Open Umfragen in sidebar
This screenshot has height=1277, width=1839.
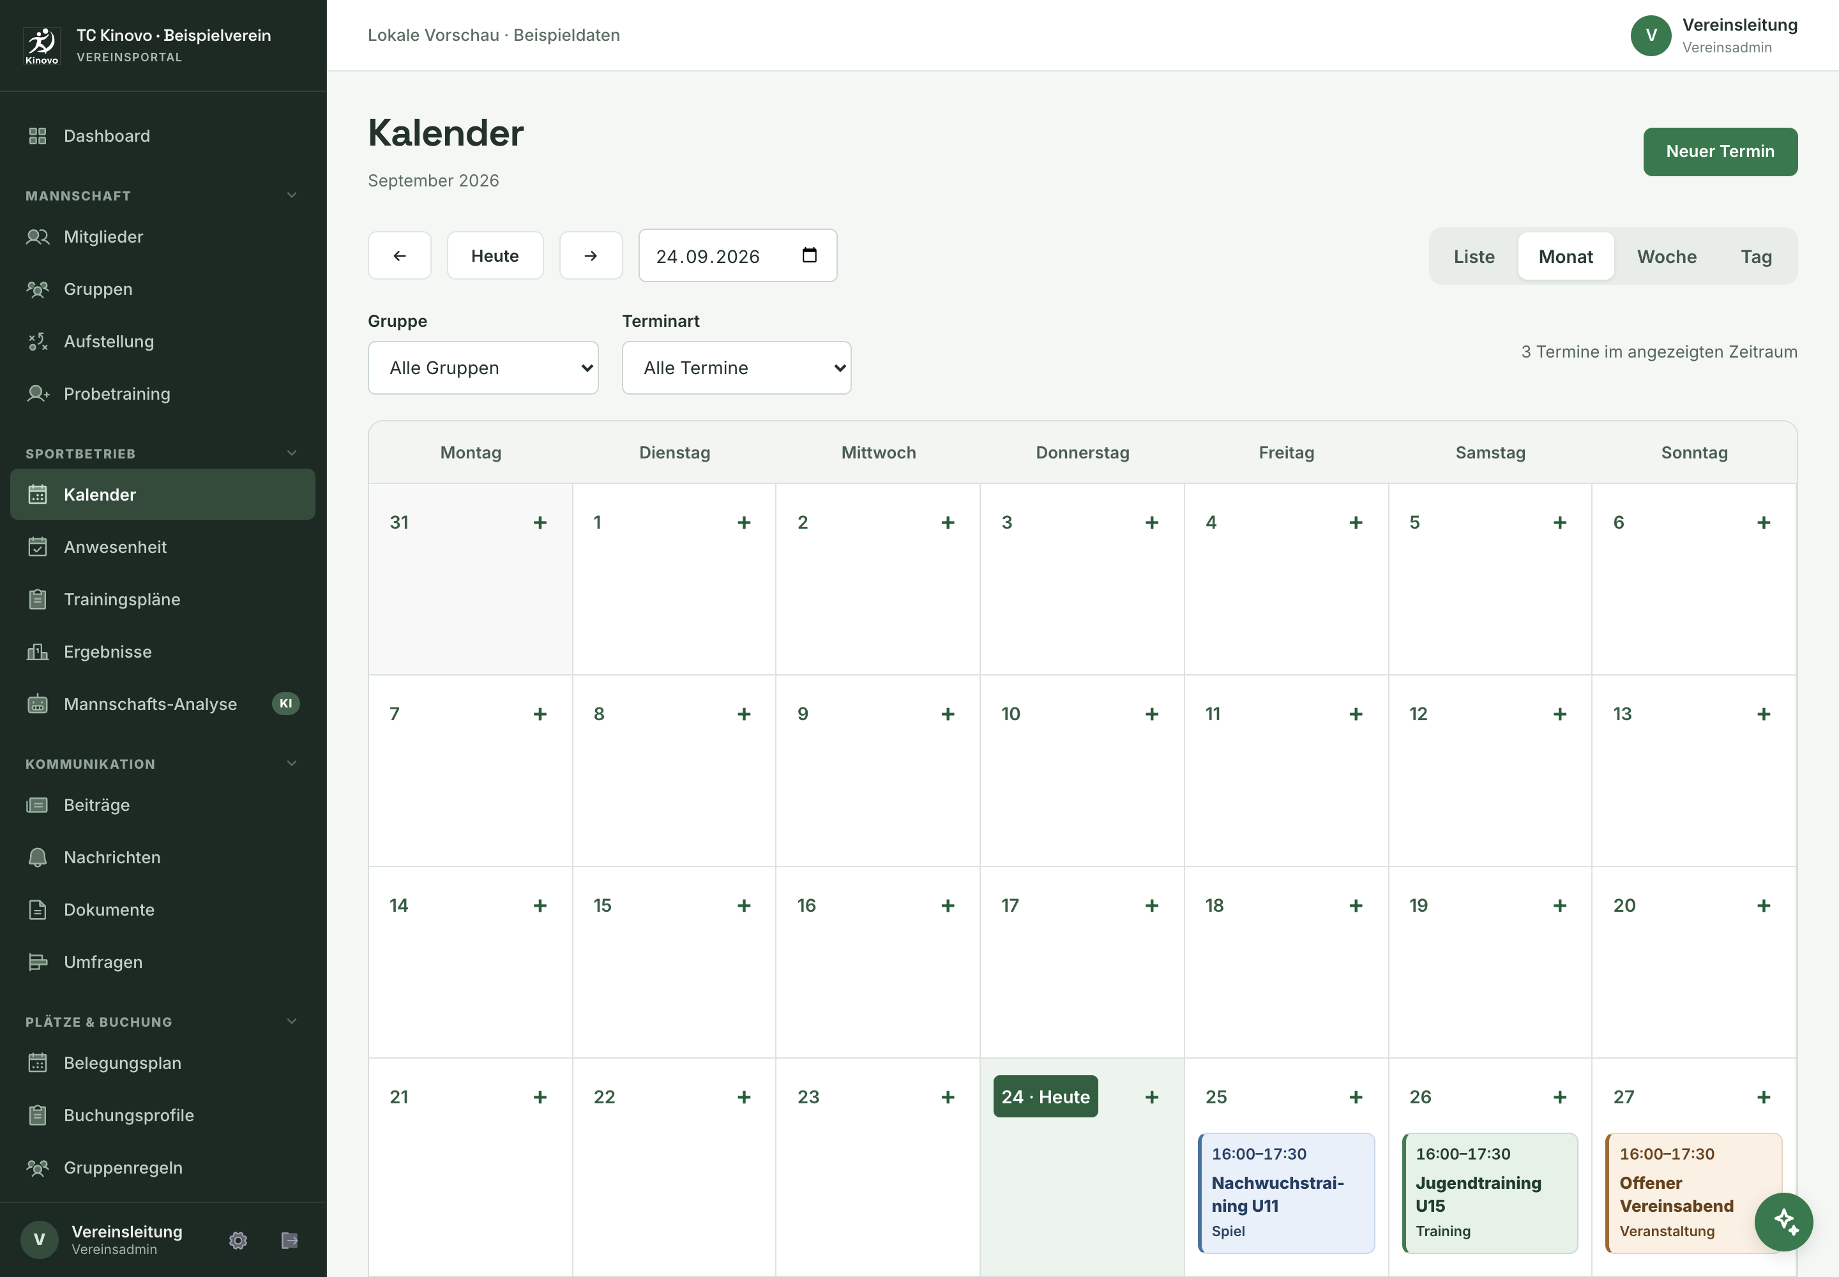point(162,963)
